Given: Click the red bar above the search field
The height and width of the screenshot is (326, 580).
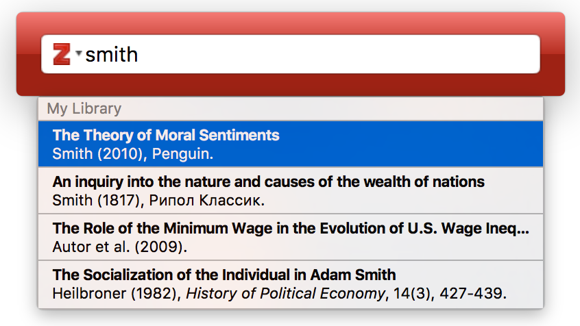Looking at the screenshot, I should click(x=291, y=24).
